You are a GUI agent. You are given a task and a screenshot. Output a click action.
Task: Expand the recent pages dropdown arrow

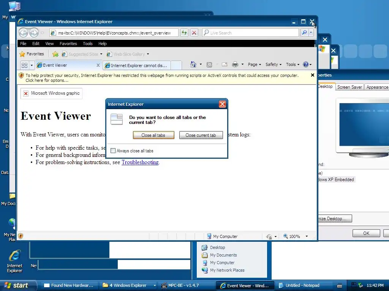tap(43, 33)
